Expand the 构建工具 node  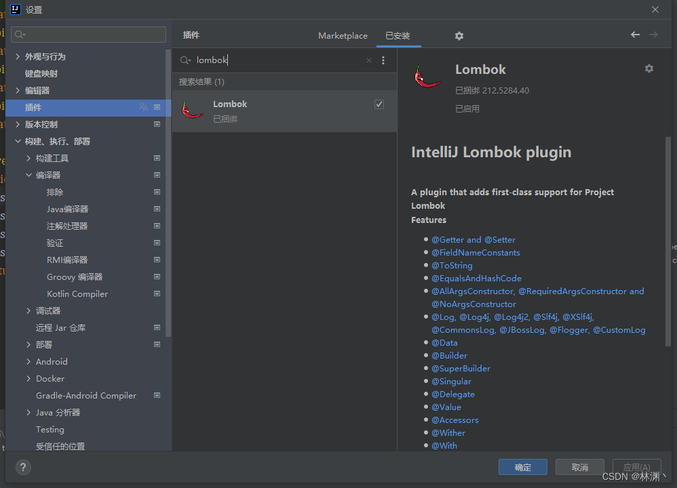tap(28, 159)
